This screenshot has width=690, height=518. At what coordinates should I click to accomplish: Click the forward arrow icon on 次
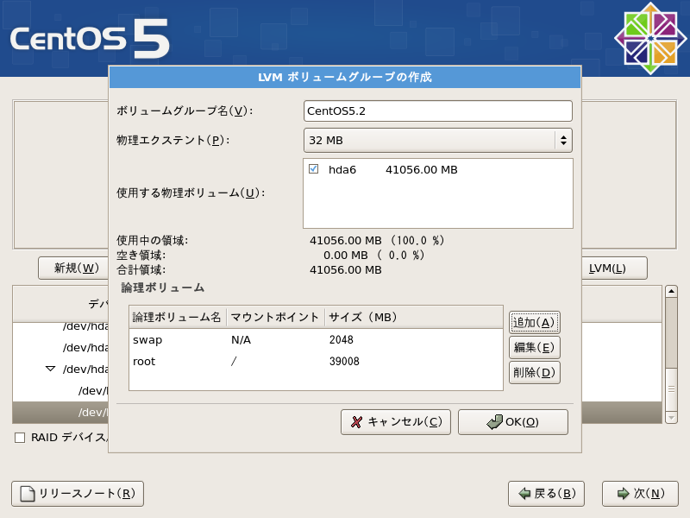click(623, 494)
